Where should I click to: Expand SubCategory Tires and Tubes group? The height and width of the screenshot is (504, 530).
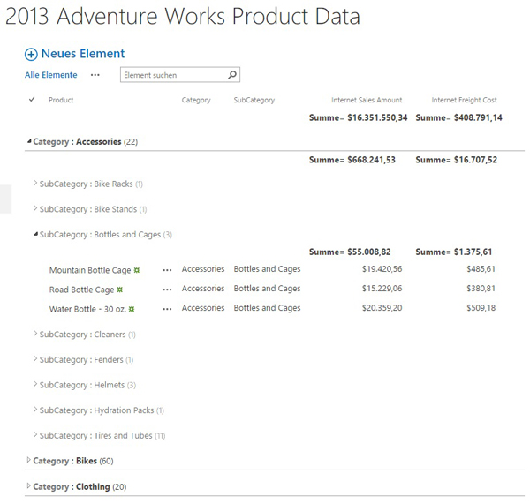tap(35, 434)
